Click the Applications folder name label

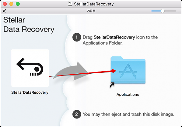[x=128, y=94]
